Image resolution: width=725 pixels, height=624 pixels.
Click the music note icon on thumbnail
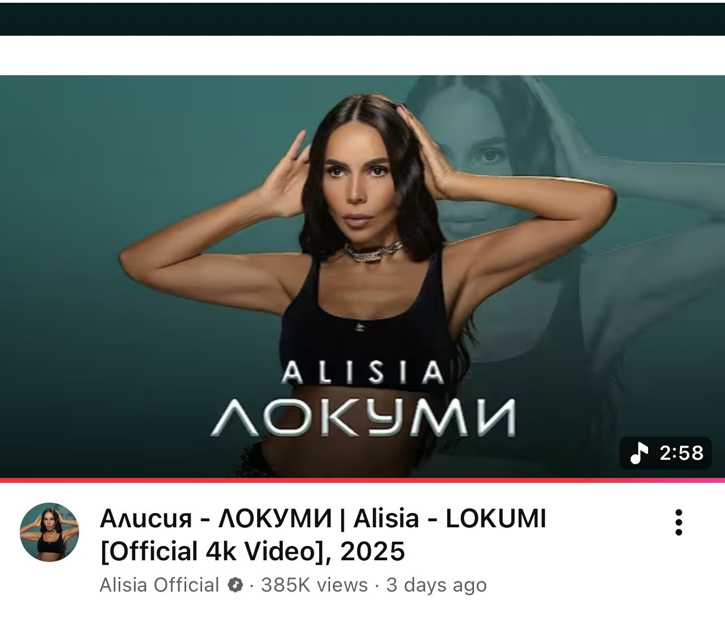(638, 453)
